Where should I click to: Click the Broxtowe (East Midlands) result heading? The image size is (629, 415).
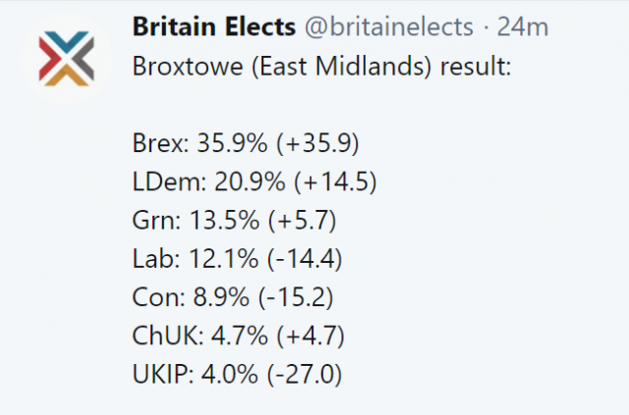click(321, 67)
